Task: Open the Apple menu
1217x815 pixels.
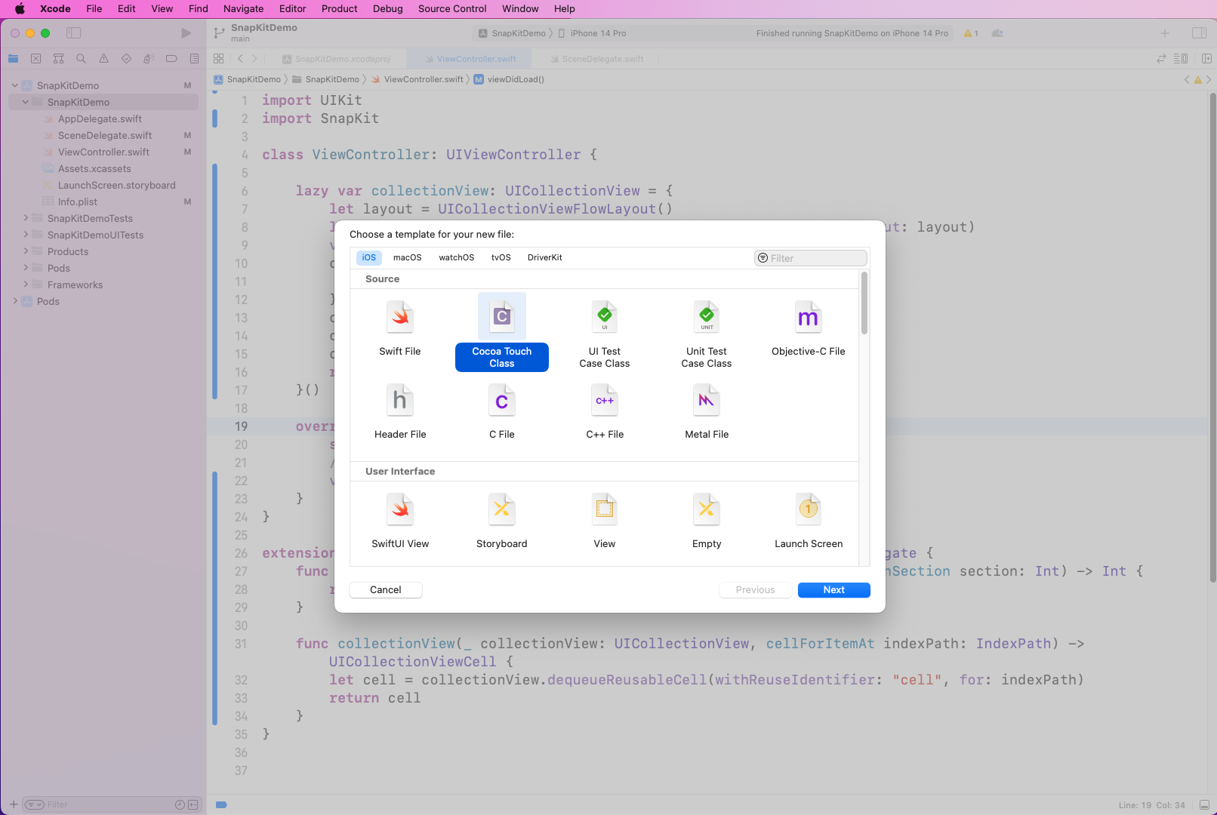Action: (20, 8)
